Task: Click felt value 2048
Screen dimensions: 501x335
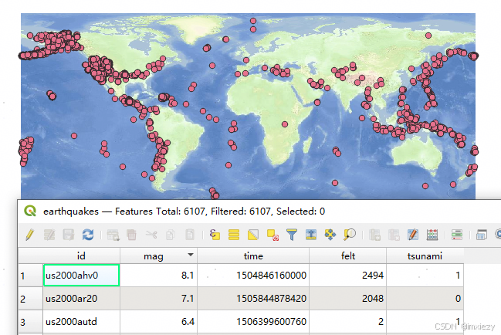Action: click(373, 298)
